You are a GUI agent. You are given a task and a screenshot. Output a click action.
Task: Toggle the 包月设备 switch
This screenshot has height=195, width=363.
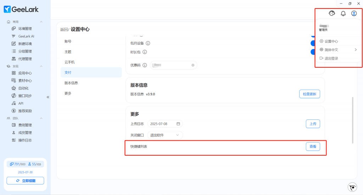314,43
